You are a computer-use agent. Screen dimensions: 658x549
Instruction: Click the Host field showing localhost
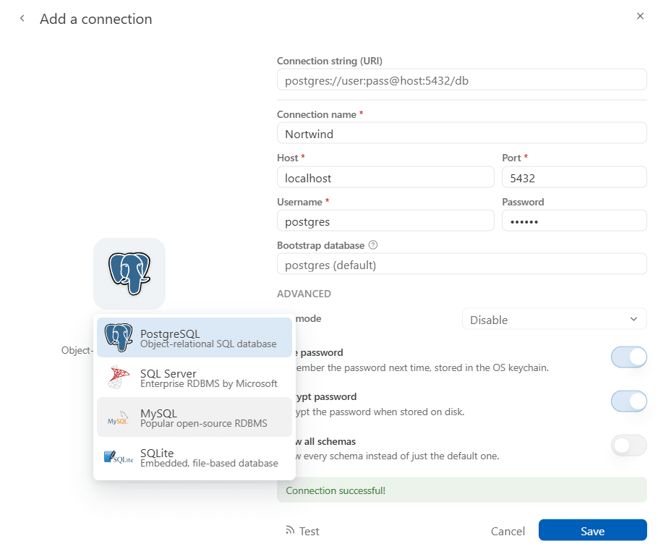[385, 177]
